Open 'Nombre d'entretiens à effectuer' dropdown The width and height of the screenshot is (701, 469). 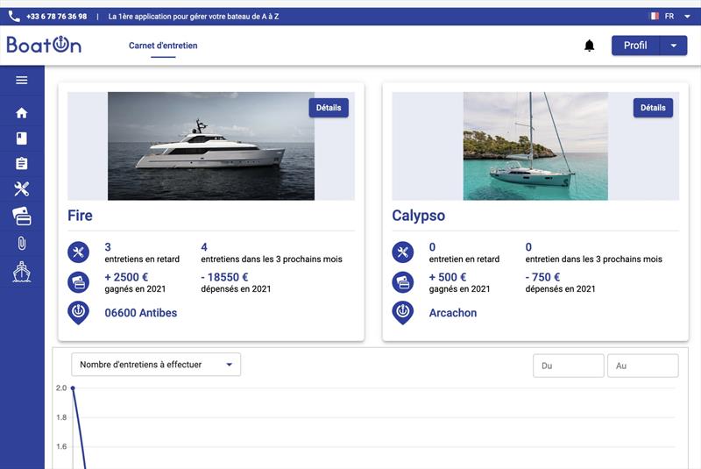(156, 365)
